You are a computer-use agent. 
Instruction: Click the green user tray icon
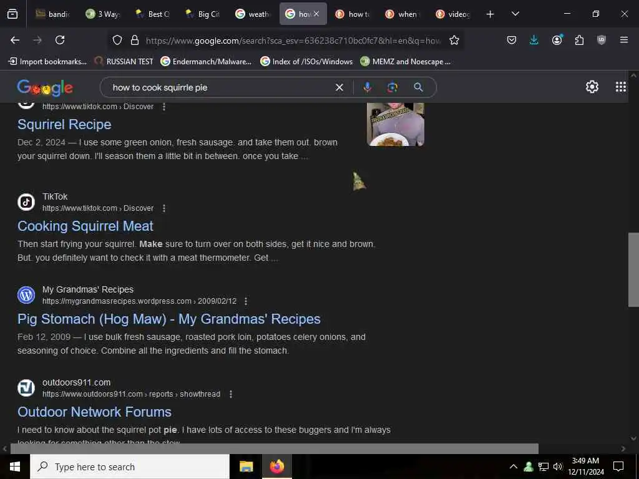529,467
